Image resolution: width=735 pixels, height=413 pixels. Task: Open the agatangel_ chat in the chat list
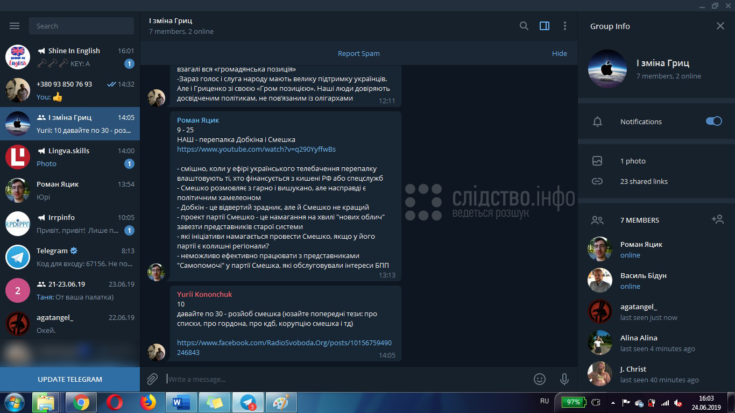click(x=70, y=324)
